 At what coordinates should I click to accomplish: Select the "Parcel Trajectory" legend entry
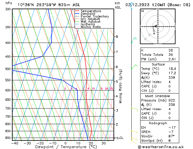(x=95, y=16)
